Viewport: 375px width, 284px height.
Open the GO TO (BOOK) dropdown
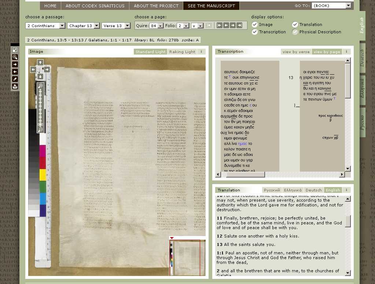point(331,5)
